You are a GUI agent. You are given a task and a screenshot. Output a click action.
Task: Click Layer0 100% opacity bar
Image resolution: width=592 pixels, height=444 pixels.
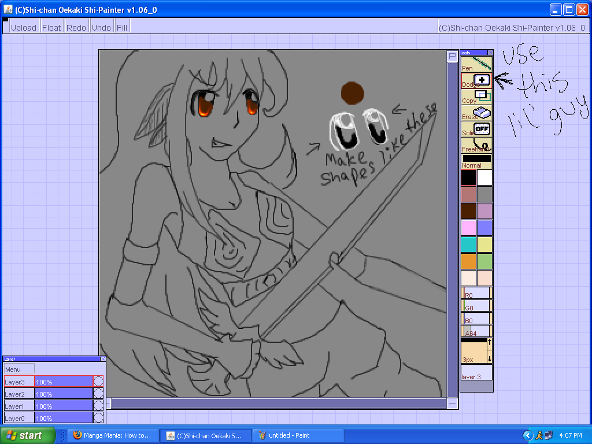pyautogui.click(x=64, y=418)
